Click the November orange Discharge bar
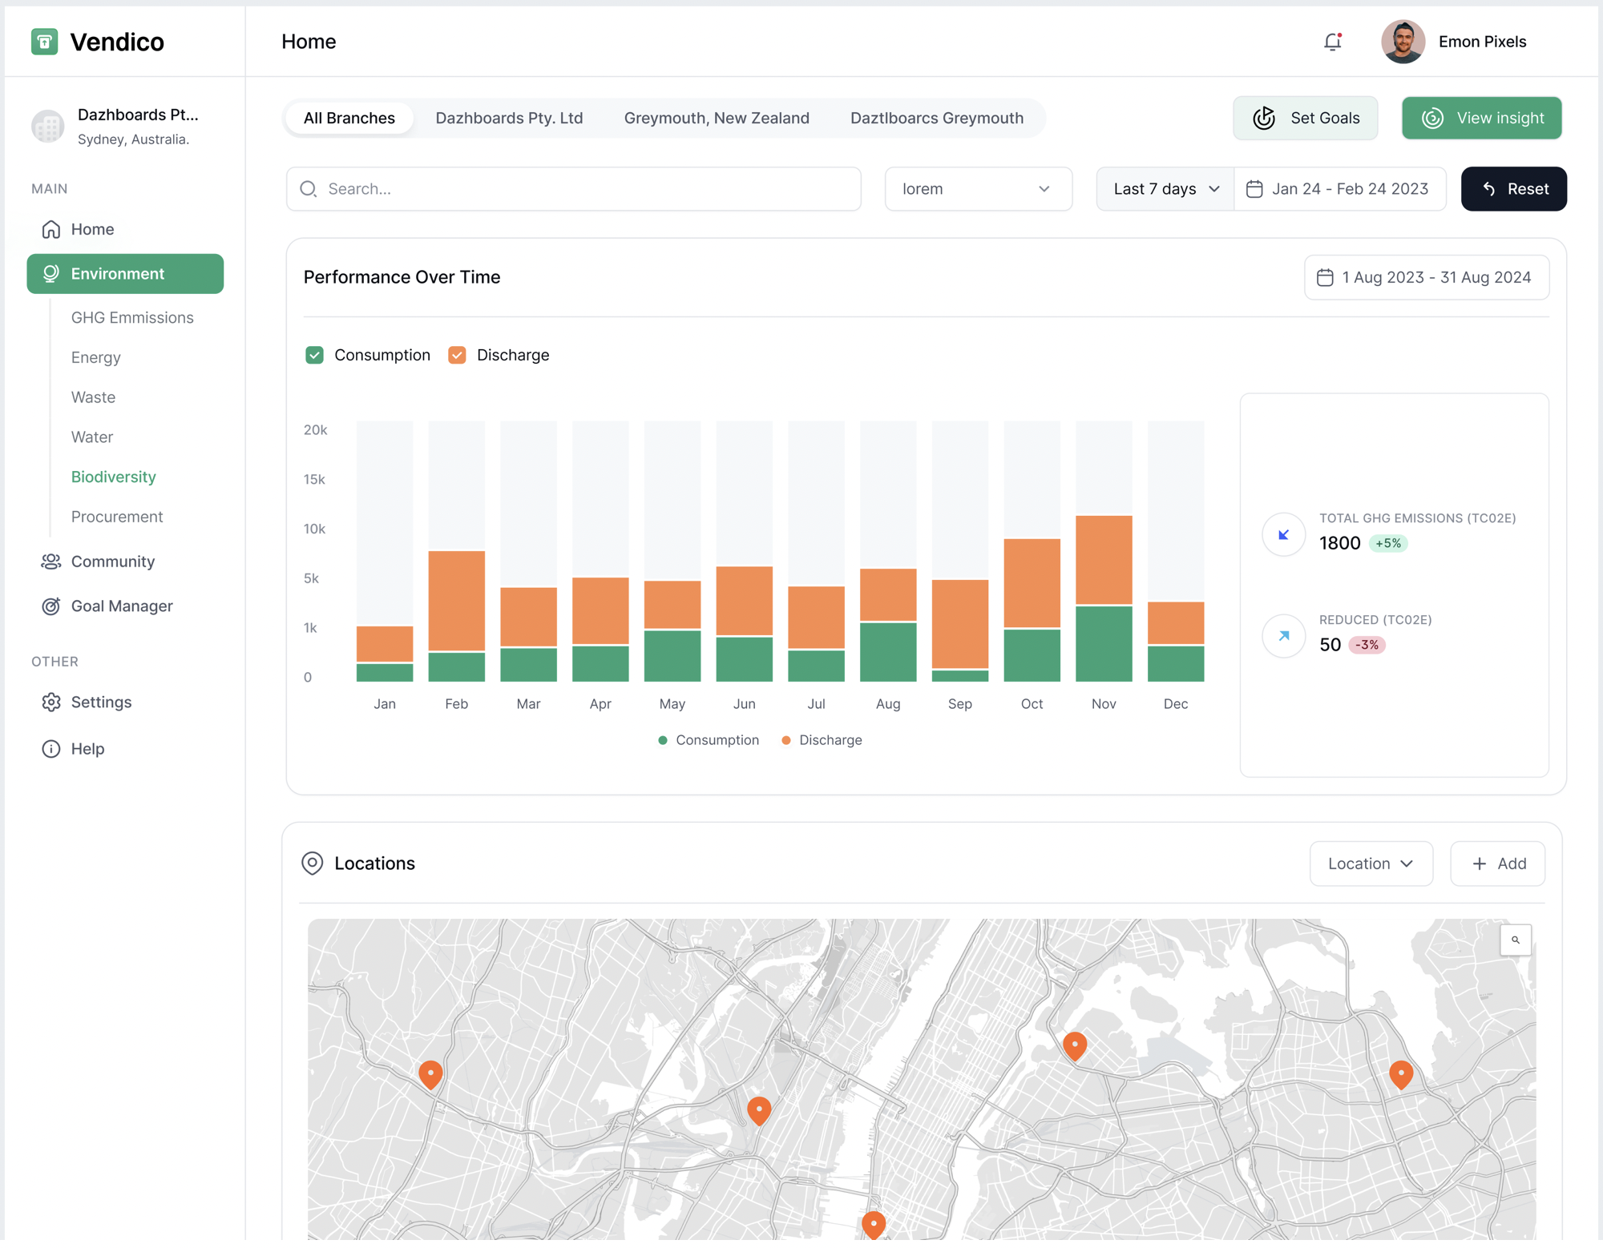 click(1104, 559)
